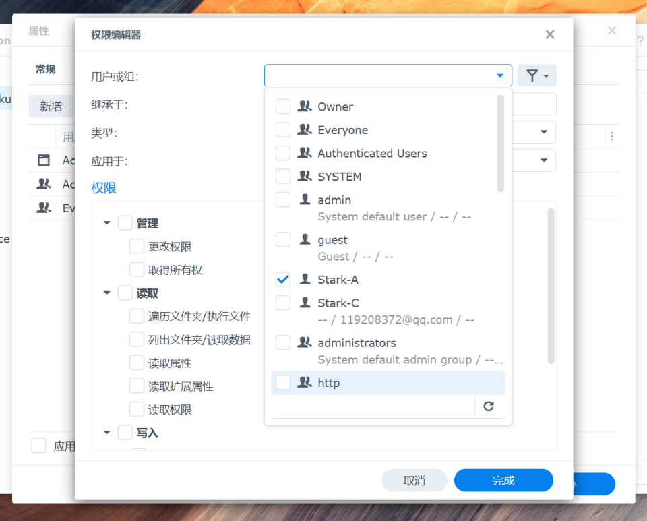
Task: Click the 完成 button
Action: [503, 481]
